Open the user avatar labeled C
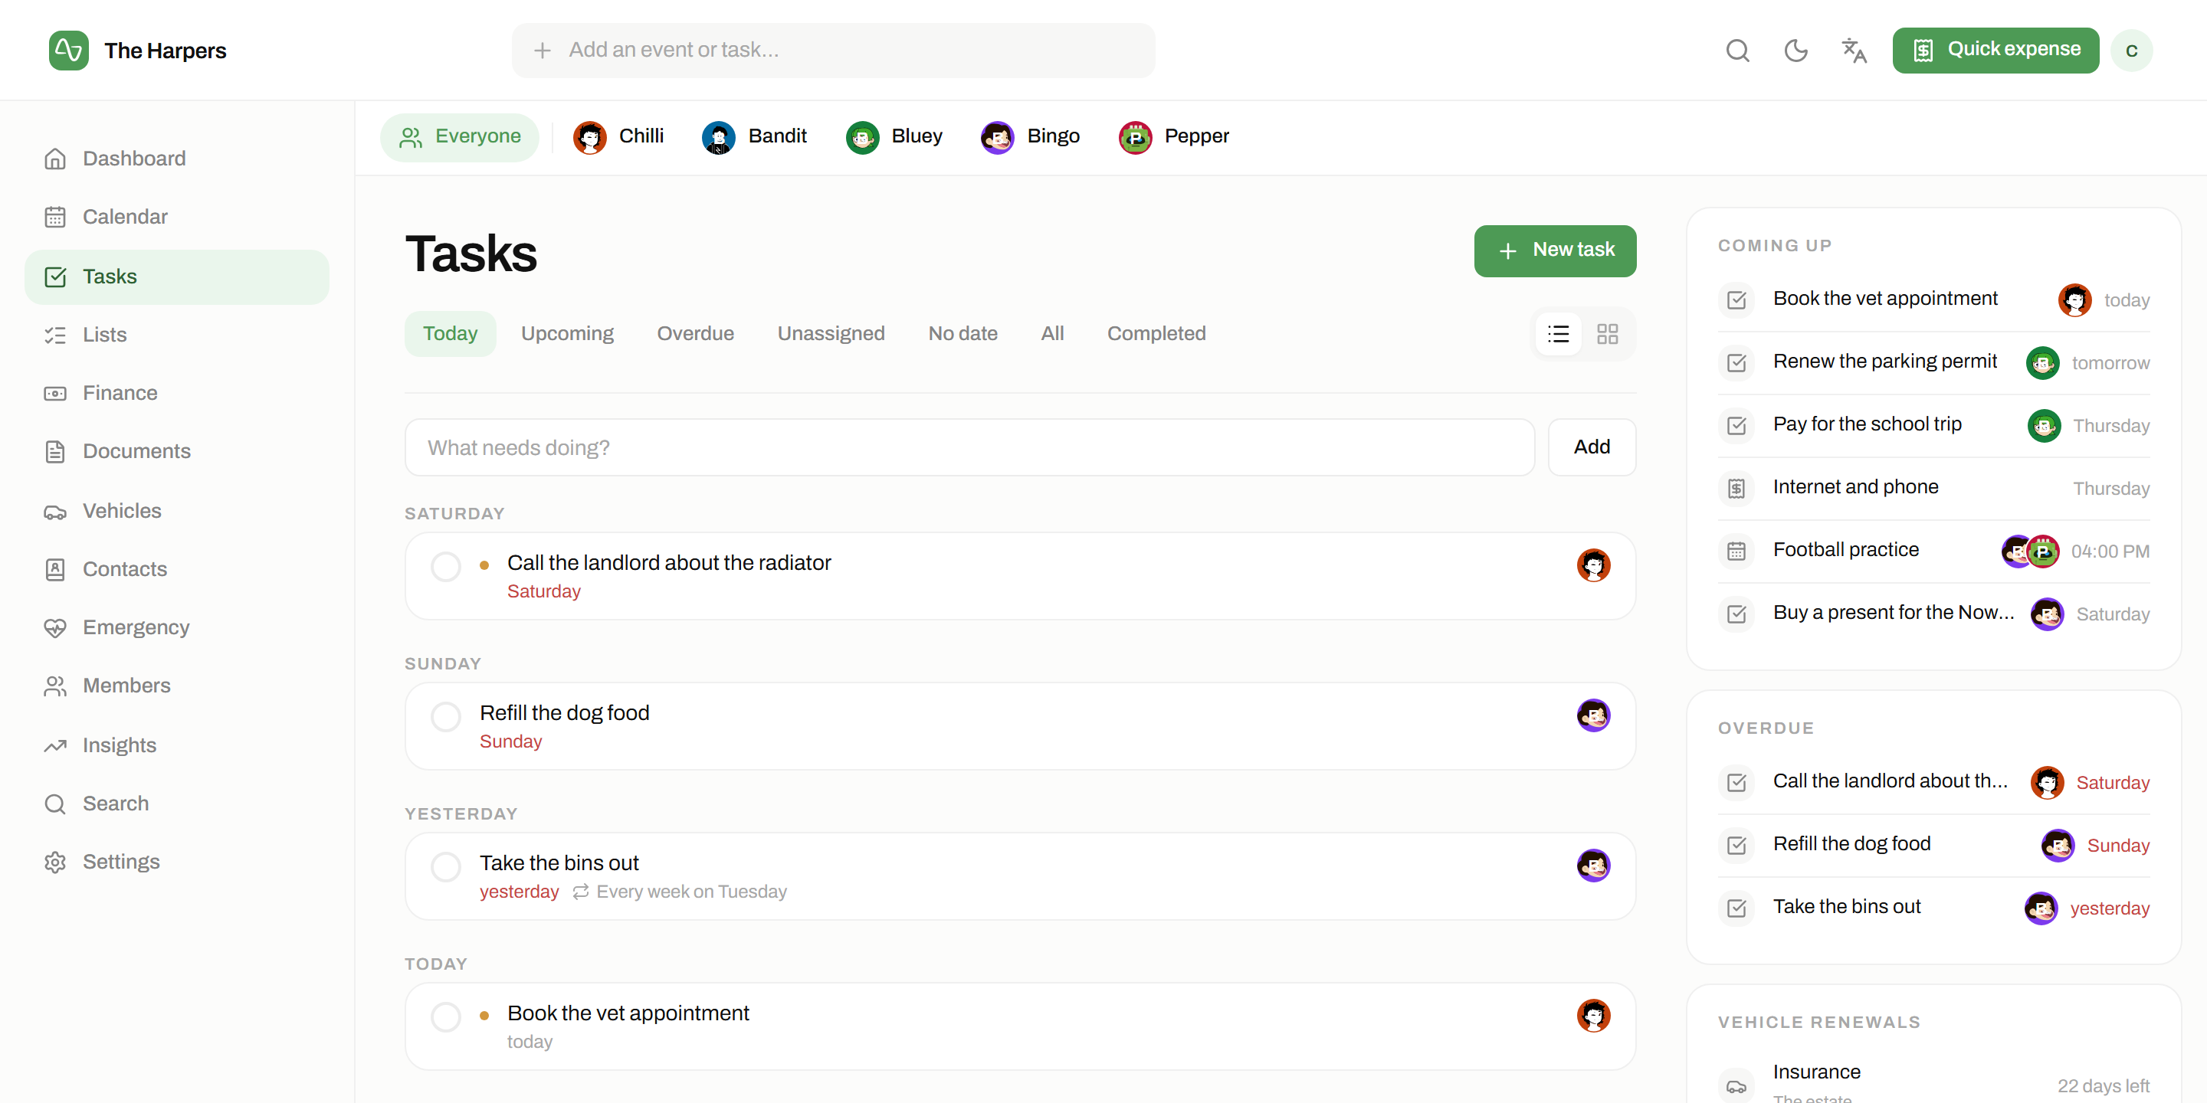This screenshot has height=1103, width=2207. tap(2130, 51)
